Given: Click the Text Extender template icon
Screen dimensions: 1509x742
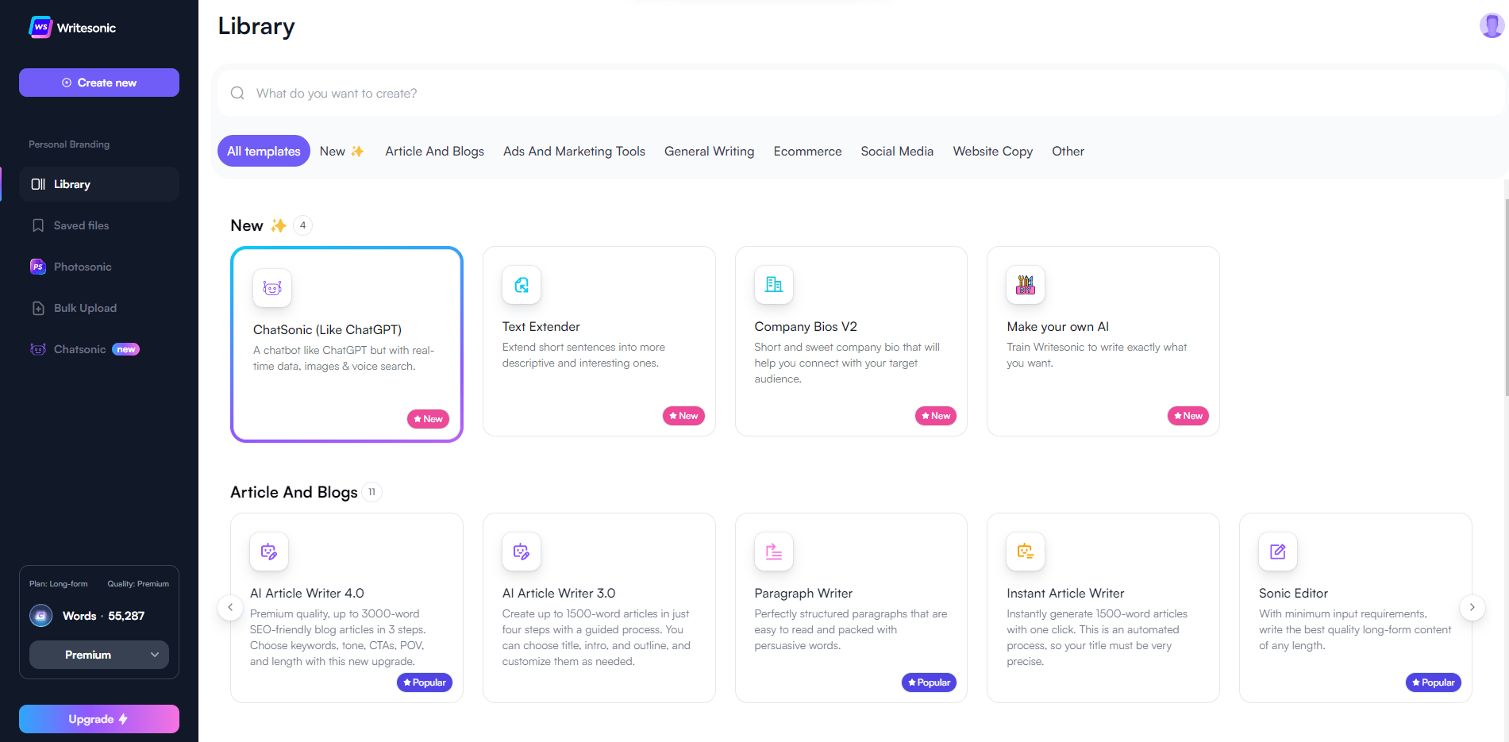Looking at the screenshot, I should (x=522, y=285).
